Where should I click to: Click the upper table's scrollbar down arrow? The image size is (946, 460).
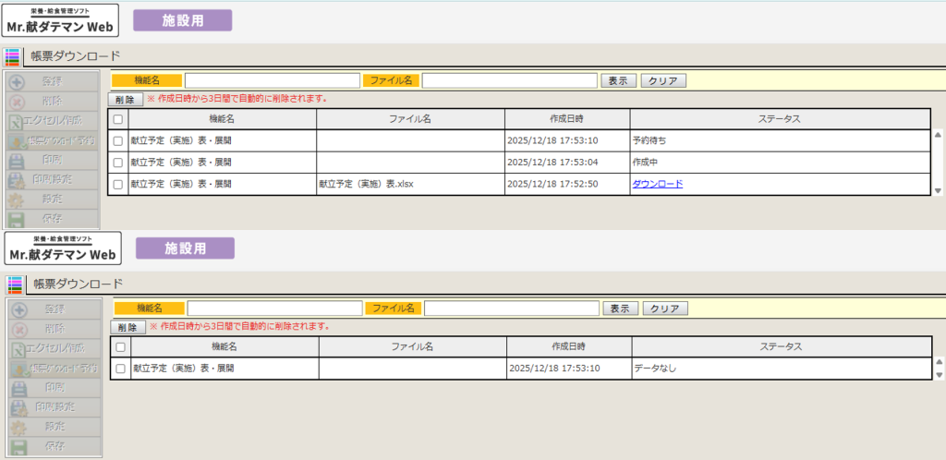tap(938, 190)
